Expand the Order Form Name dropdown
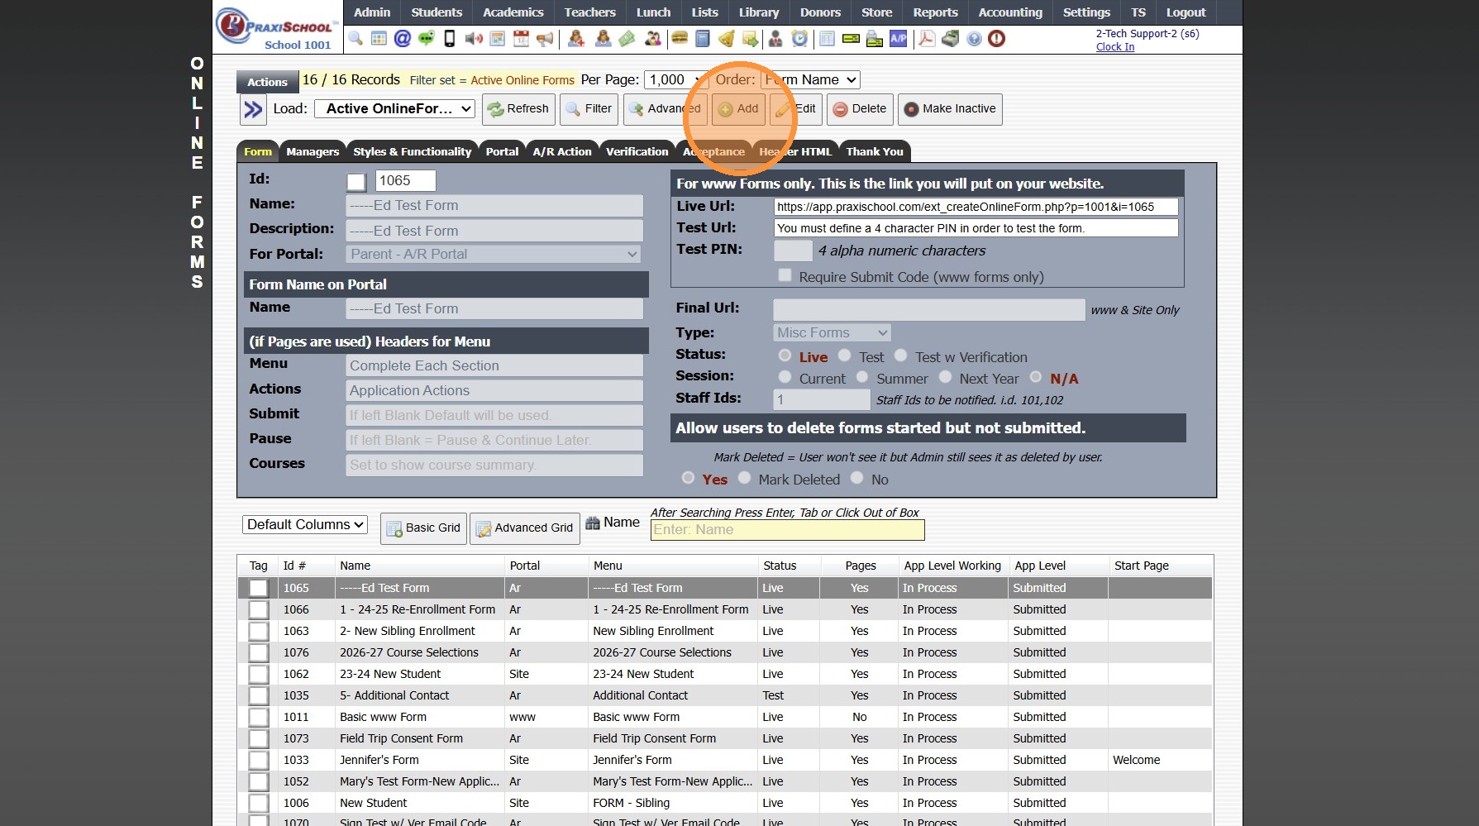 click(x=811, y=79)
